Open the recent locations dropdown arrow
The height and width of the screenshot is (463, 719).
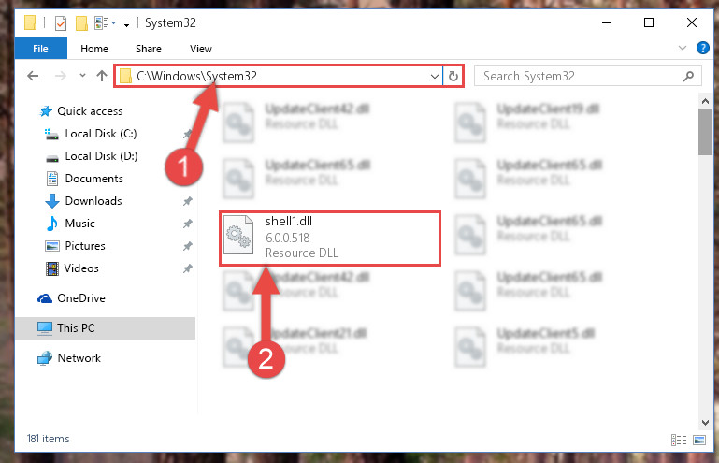point(82,75)
